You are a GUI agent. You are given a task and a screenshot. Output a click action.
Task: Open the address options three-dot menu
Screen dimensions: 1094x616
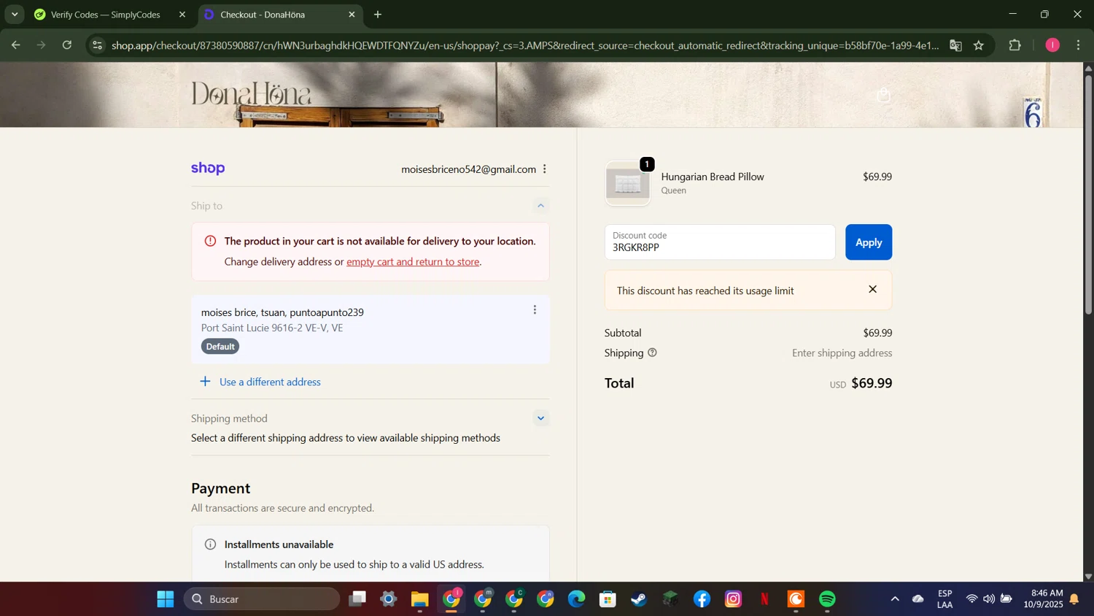pyautogui.click(x=535, y=310)
